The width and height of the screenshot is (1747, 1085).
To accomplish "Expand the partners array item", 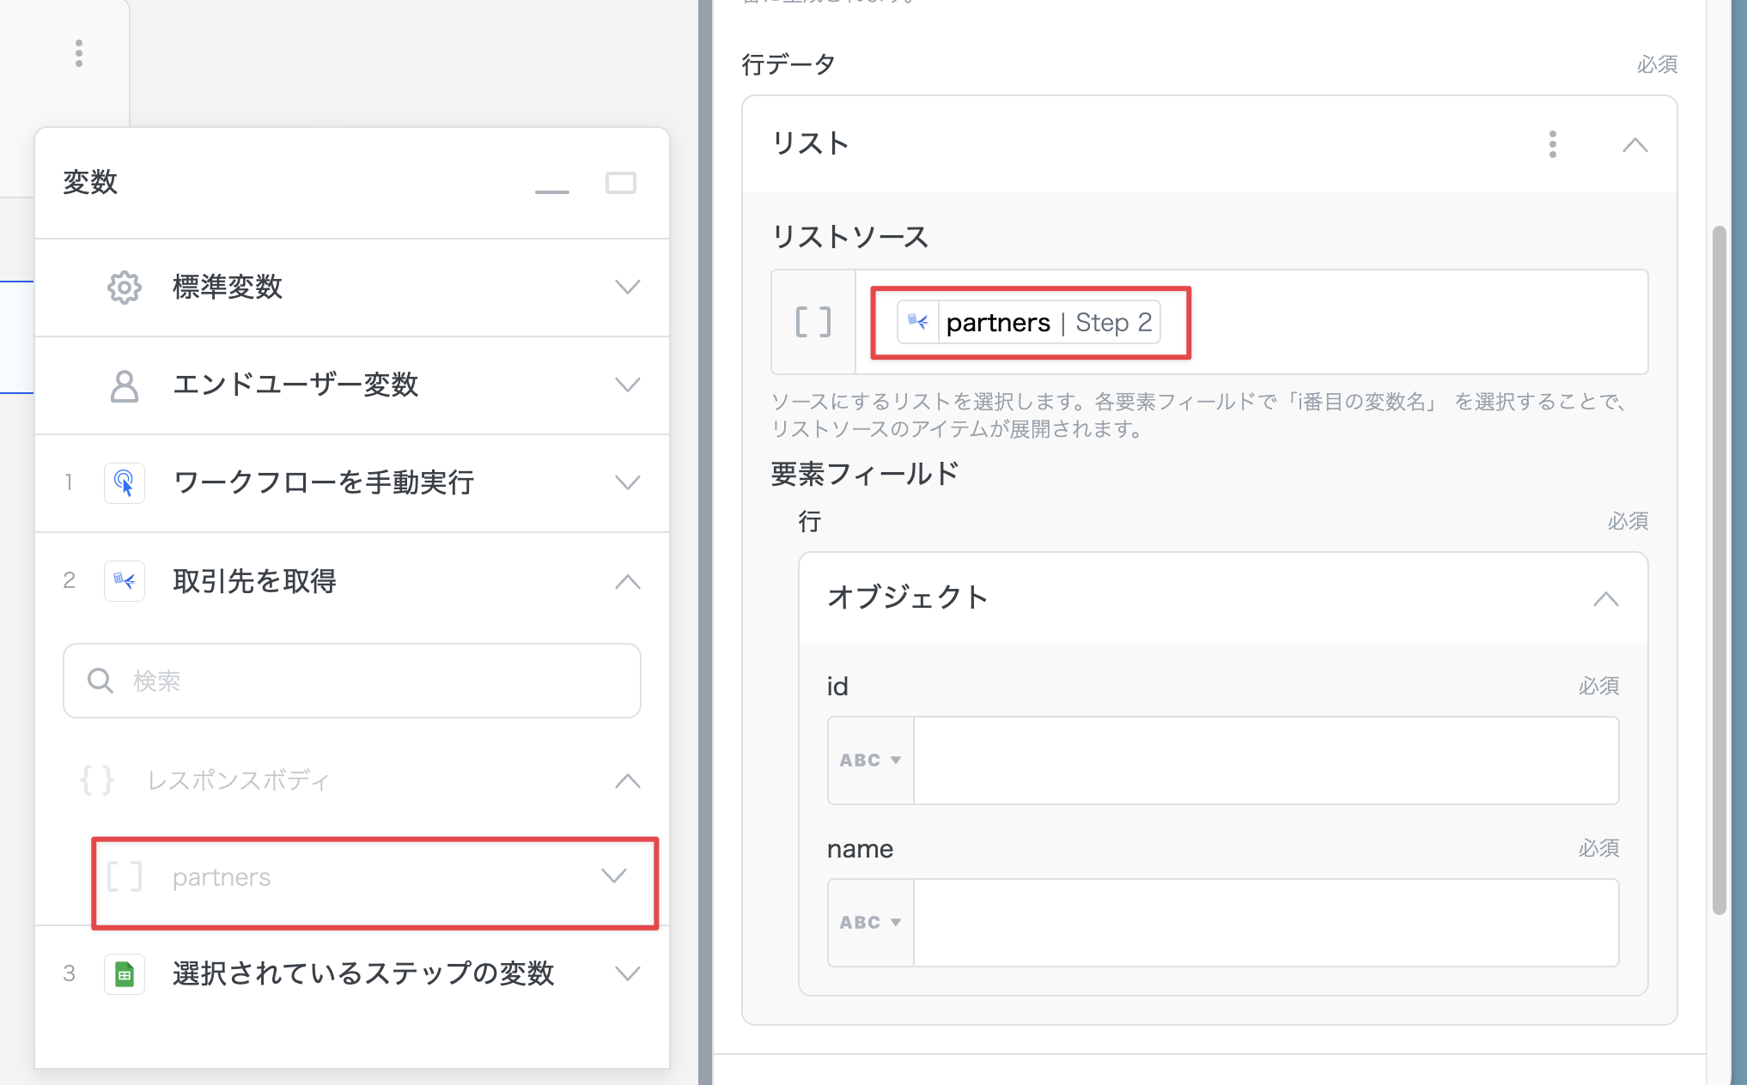I will click(x=613, y=876).
